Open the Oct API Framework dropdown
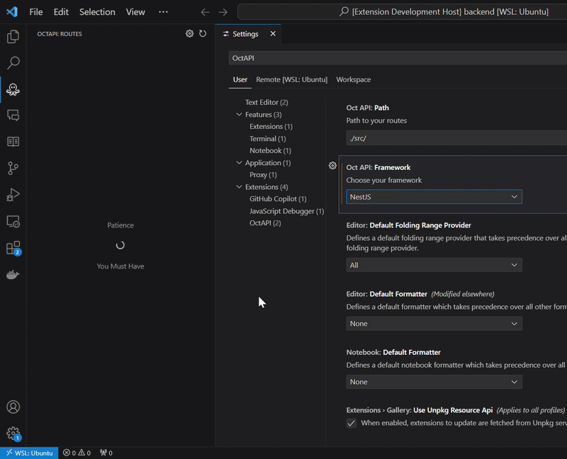The height and width of the screenshot is (459, 567). tap(434, 197)
